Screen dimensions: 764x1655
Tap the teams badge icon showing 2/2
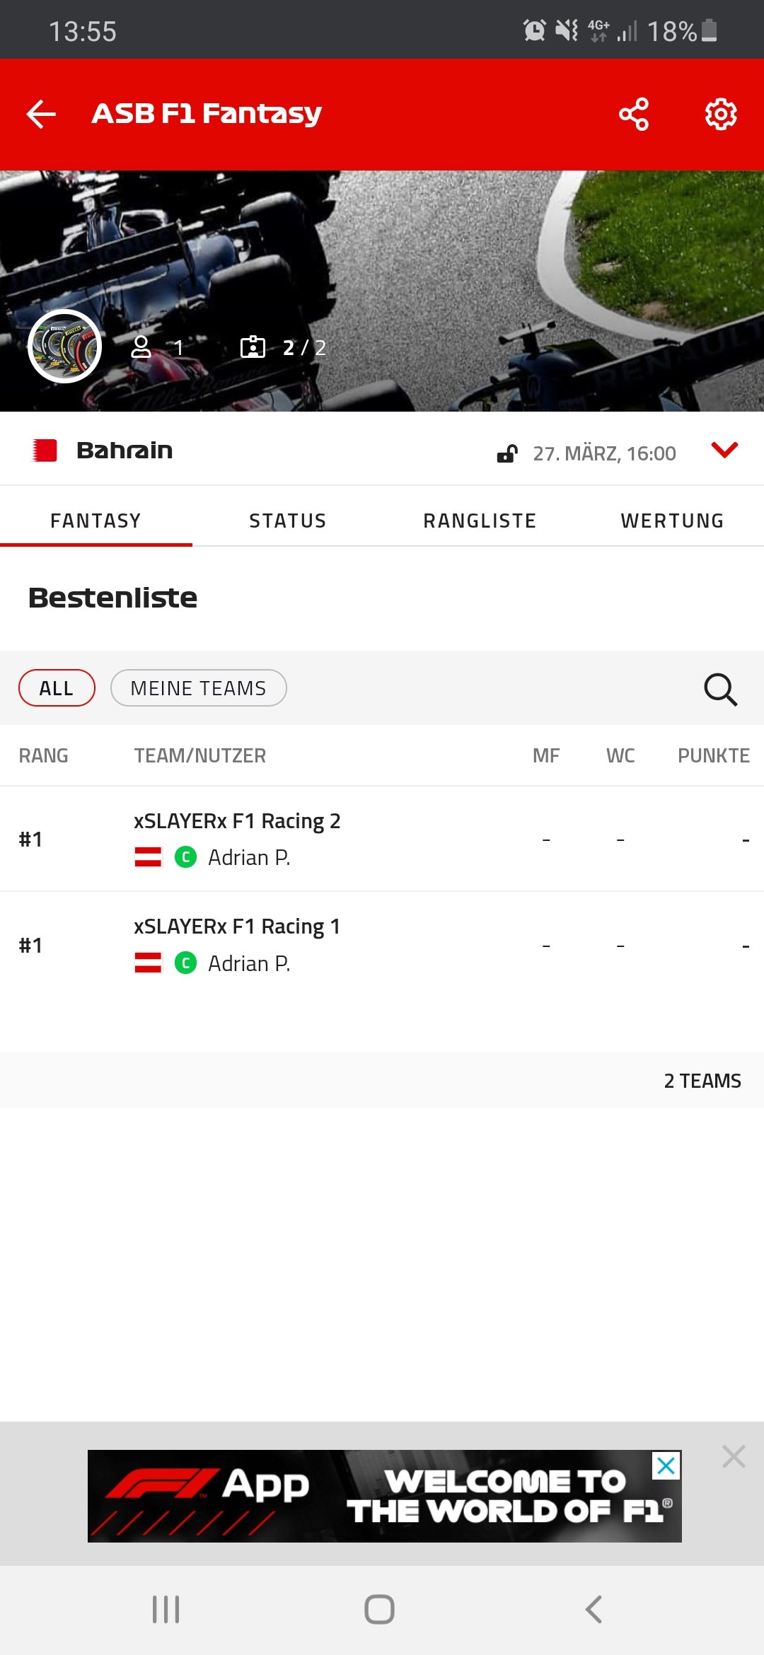coord(253,347)
